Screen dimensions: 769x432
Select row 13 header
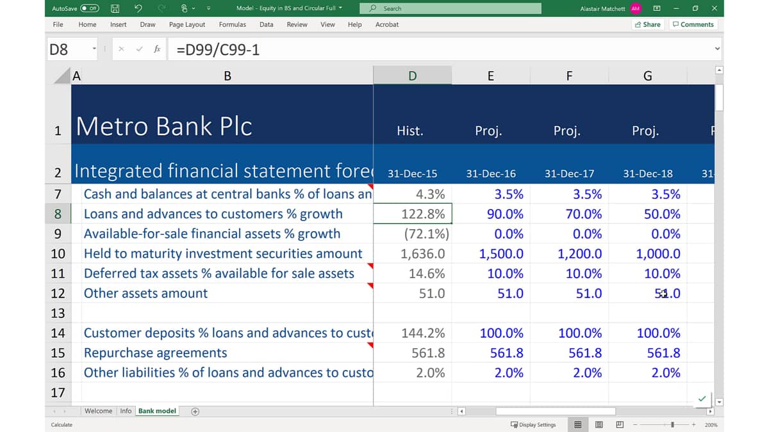pos(58,313)
